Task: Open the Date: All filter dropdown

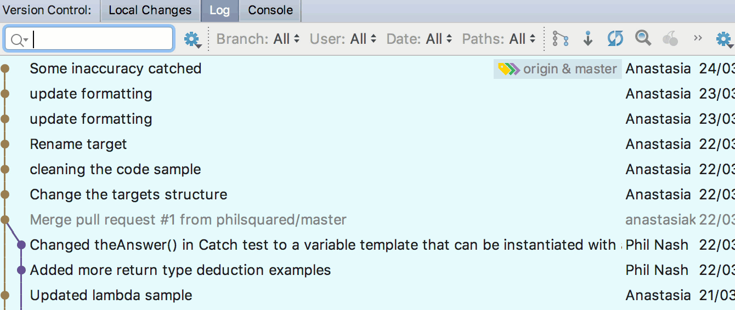Action: coord(420,39)
